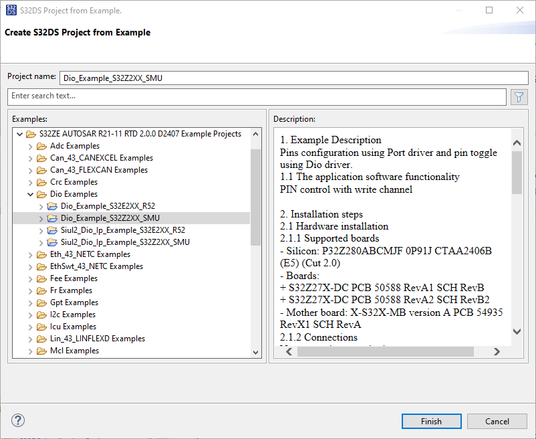Image resolution: width=536 pixels, height=439 pixels.
Task: Collapse the S32ZE AUTOSAR root node
Action: point(19,134)
